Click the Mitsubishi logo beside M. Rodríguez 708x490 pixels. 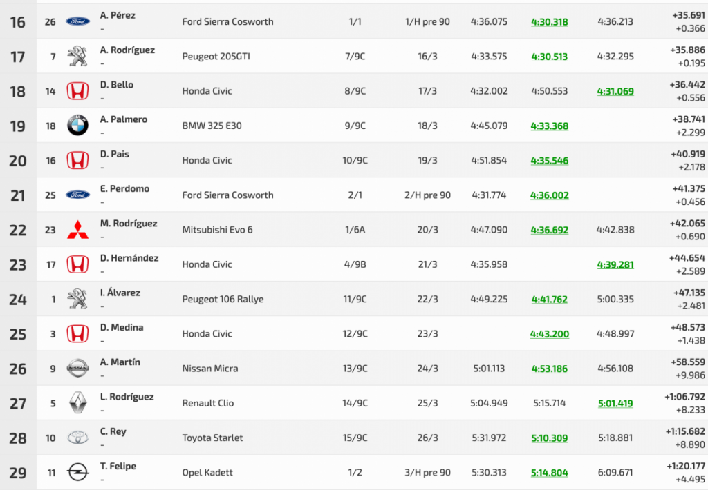coord(77,230)
